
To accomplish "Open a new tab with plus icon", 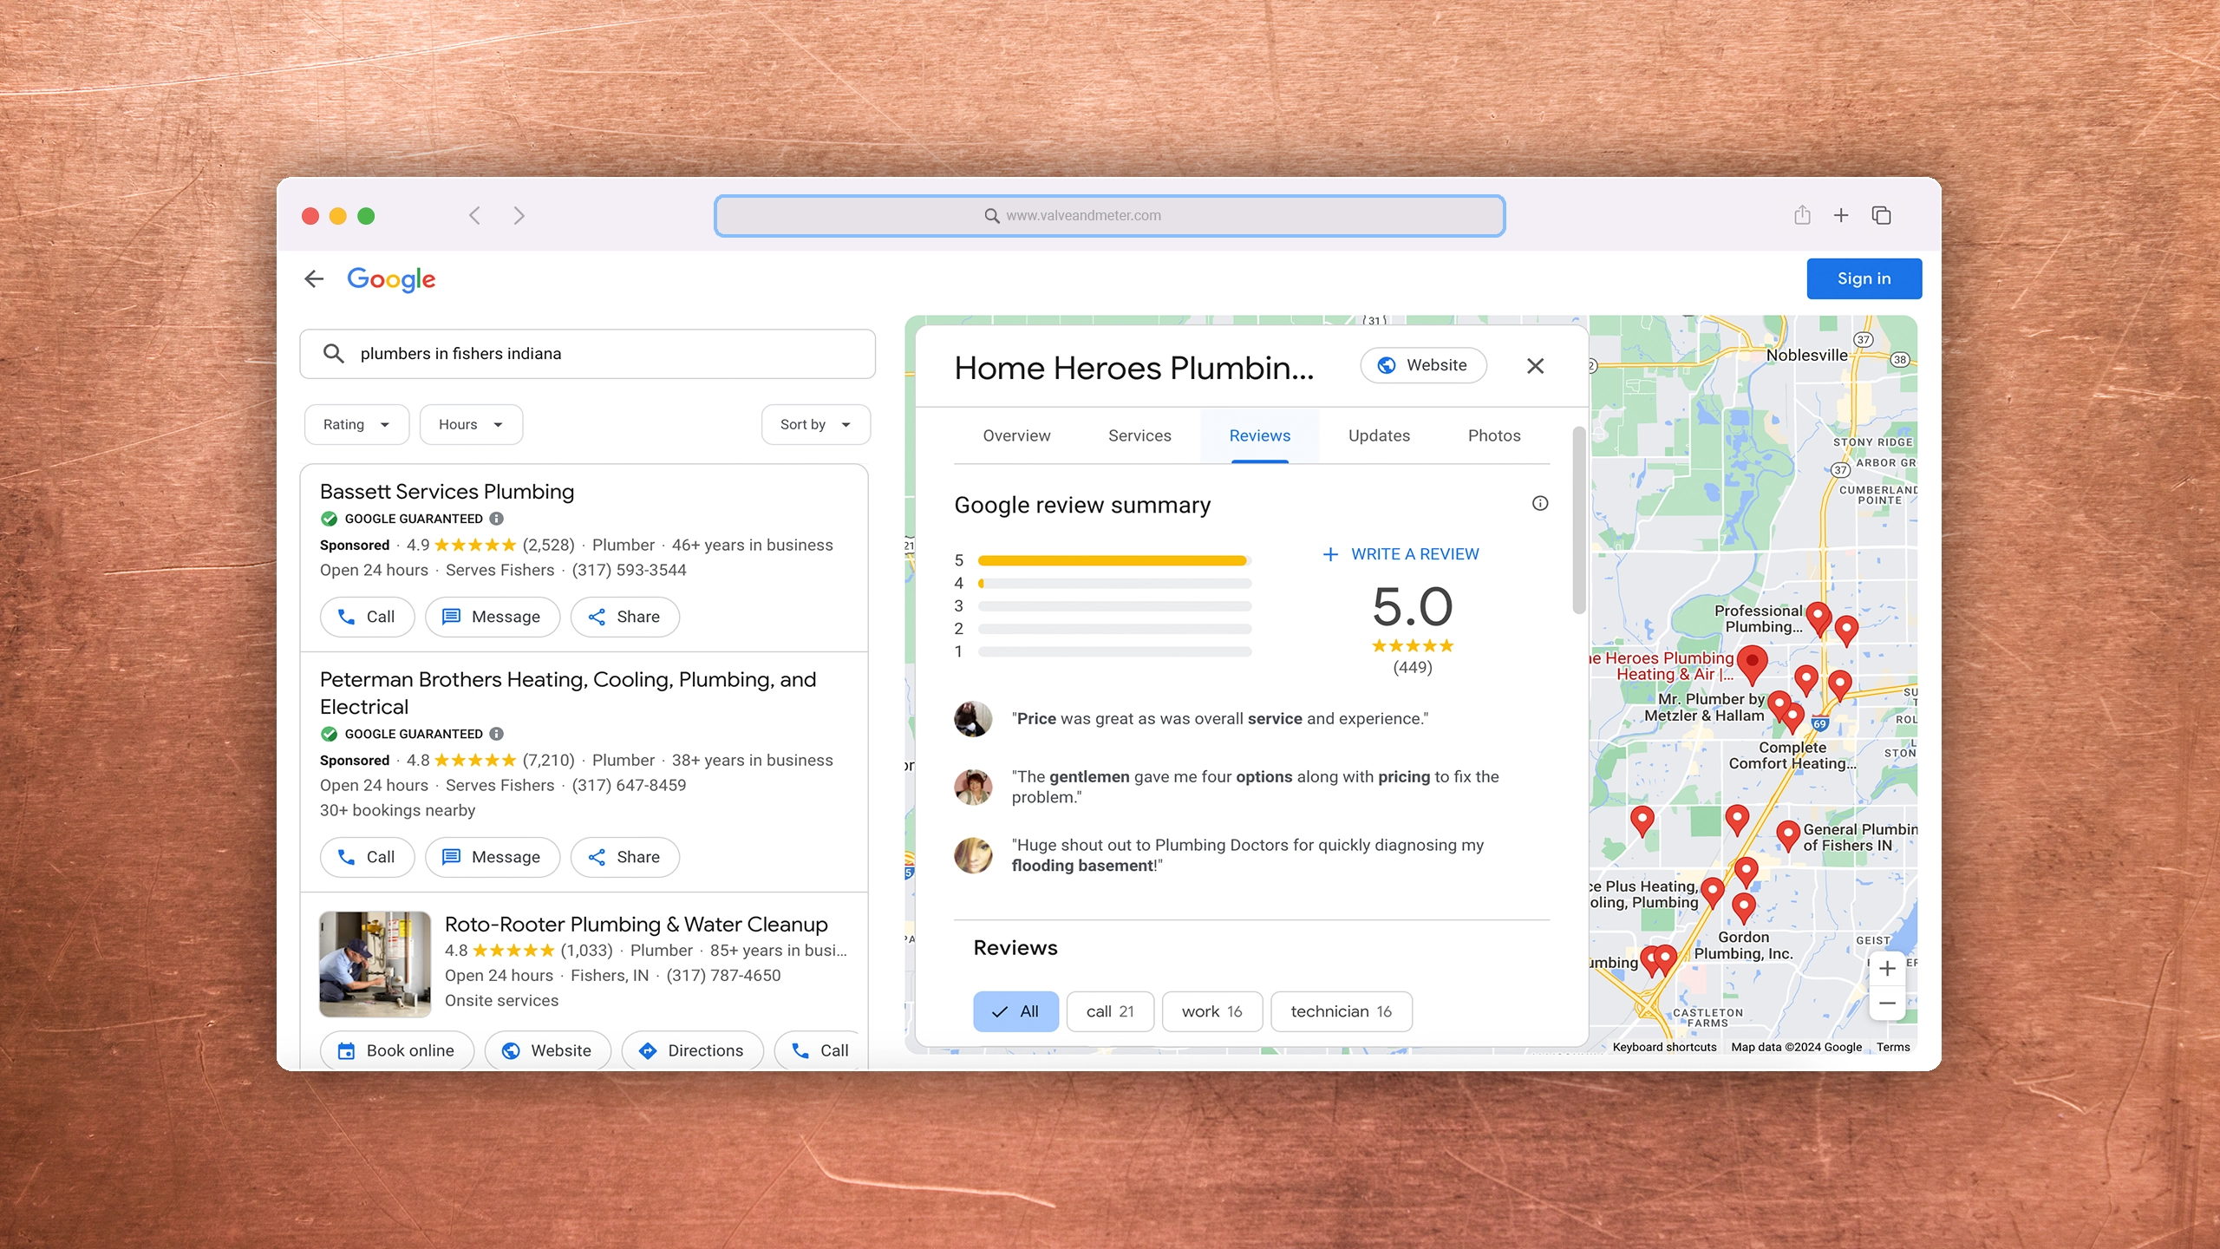I will click(1841, 215).
